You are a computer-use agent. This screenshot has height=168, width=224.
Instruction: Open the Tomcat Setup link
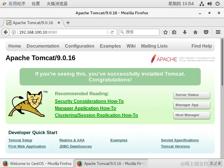tap(20, 140)
